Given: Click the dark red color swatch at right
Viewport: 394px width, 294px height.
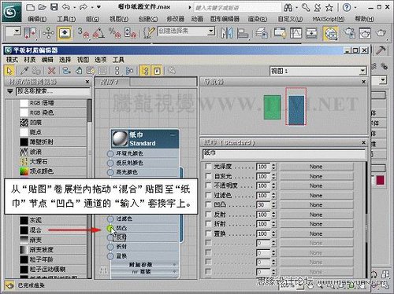Looking at the screenshot, I should tap(381, 180).
